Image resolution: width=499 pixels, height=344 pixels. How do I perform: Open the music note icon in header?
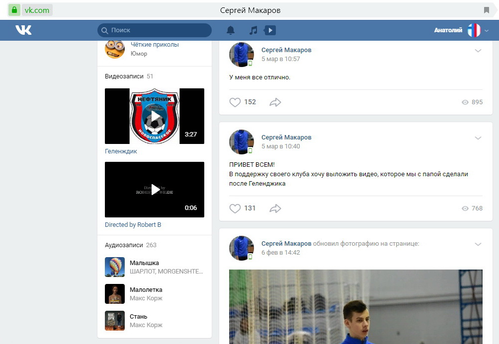pyautogui.click(x=253, y=30)
